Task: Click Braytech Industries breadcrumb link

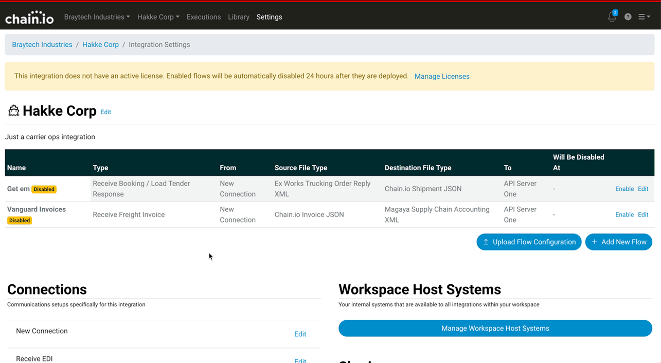Action: coord(42,45)
